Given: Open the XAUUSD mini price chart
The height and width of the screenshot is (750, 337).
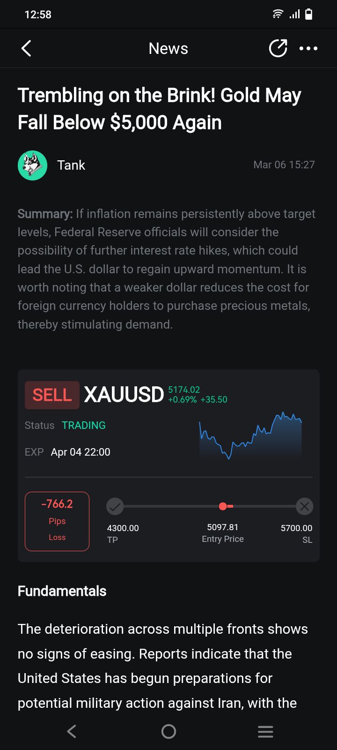Looking at the screenshot, I should coord(250,436).
